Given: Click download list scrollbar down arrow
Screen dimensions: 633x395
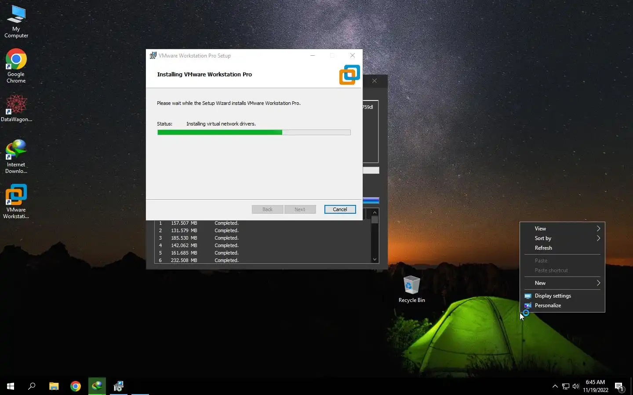Looking at the screenshot, I should coord(375,259).
